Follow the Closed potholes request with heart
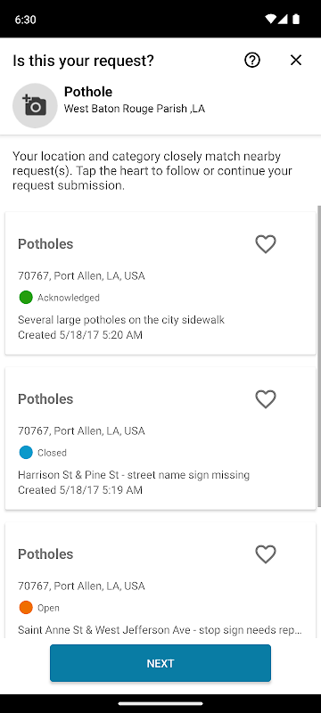The image size is (321, 713). (x=266, y=398)
